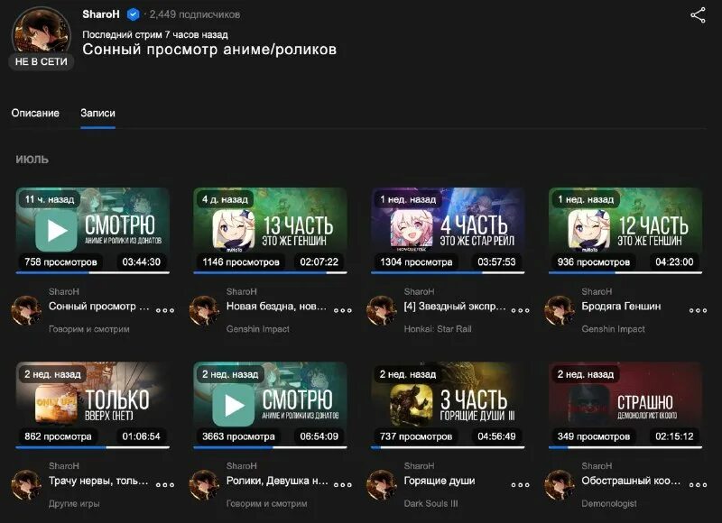722x523 pixels.
Task: Click the share icon at top right
Action: click(698, 15)
